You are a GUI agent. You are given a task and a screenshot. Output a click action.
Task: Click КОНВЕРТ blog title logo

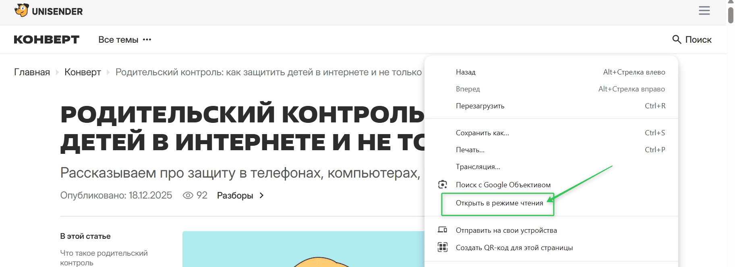(x=46, y=39)
